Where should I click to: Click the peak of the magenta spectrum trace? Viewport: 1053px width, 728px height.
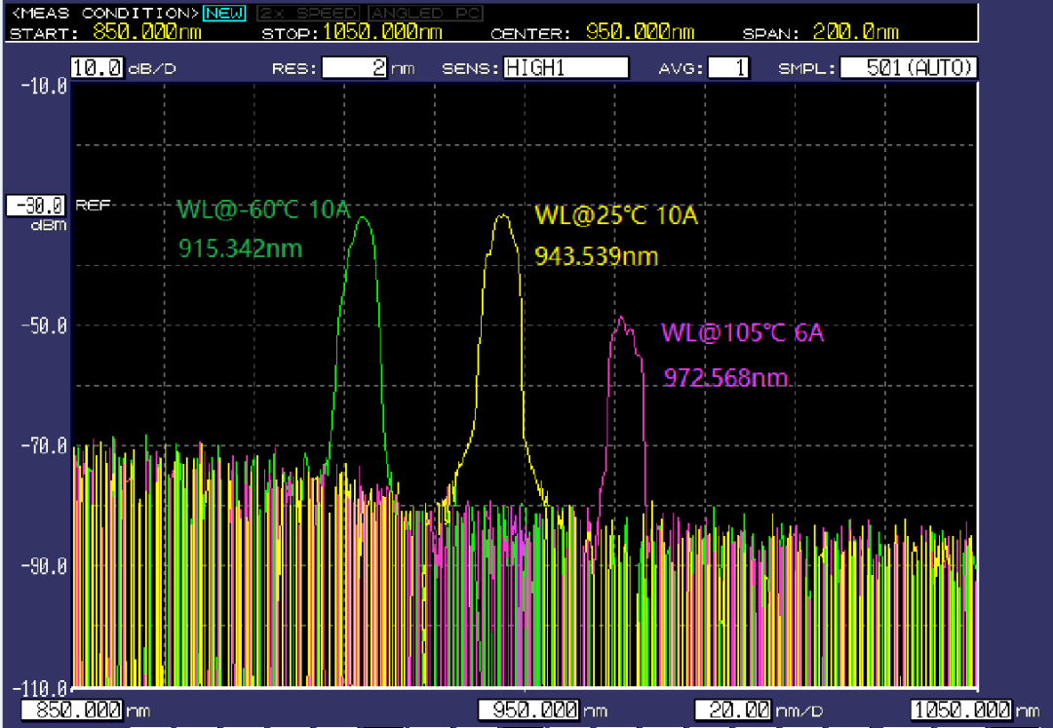(621, 318)
